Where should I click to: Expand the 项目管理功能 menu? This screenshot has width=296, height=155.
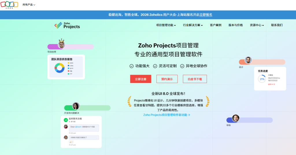[x=166, y=25]
